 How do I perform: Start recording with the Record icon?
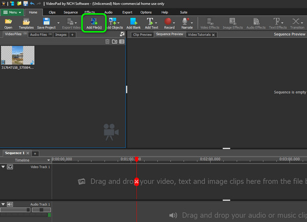point(168,21)
